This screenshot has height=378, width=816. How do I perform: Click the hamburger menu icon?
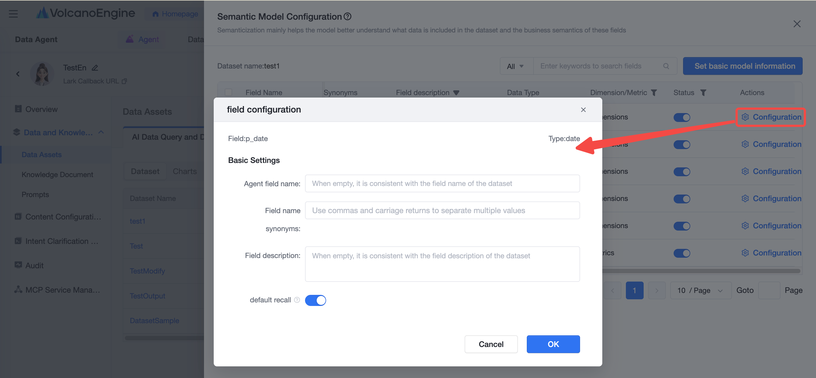click(13, 14)
